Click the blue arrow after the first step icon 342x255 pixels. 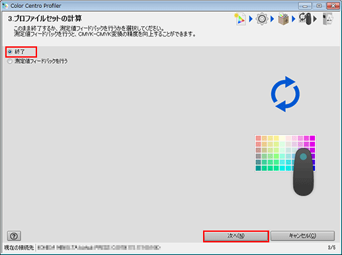pos(251,19)
